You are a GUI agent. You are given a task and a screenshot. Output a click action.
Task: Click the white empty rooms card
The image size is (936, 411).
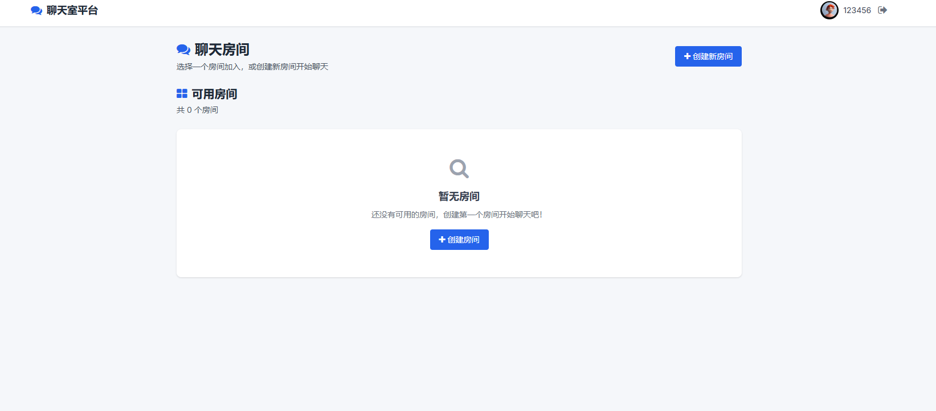pyautogui.click(x=459, y=203)
